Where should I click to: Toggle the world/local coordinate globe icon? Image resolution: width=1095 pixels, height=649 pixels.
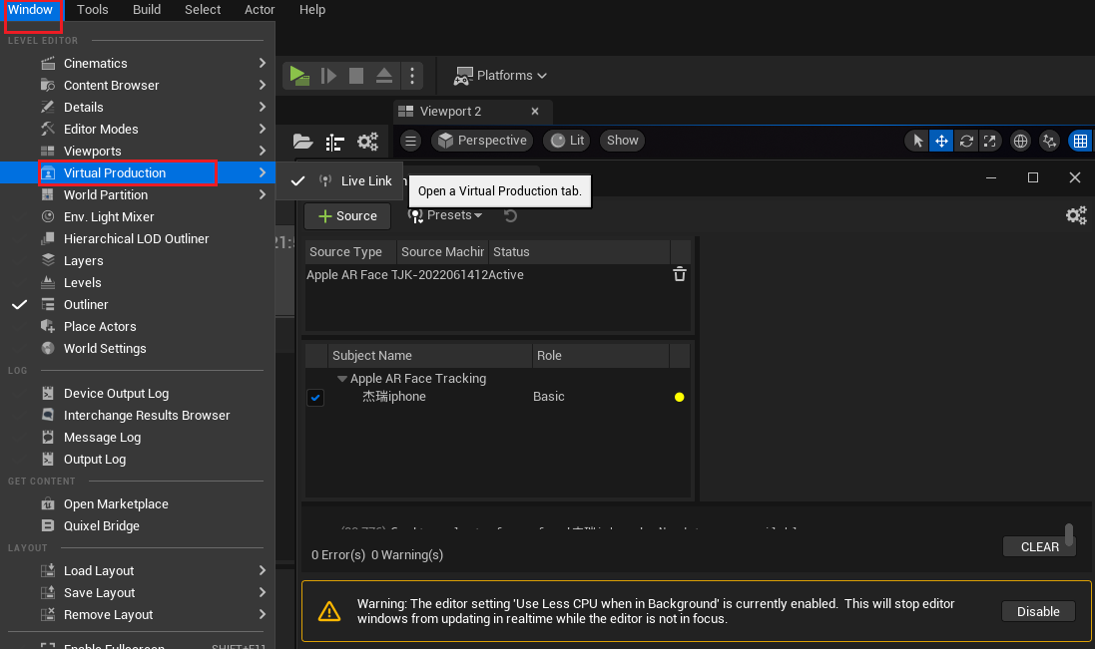click(x=1020, y=141)
